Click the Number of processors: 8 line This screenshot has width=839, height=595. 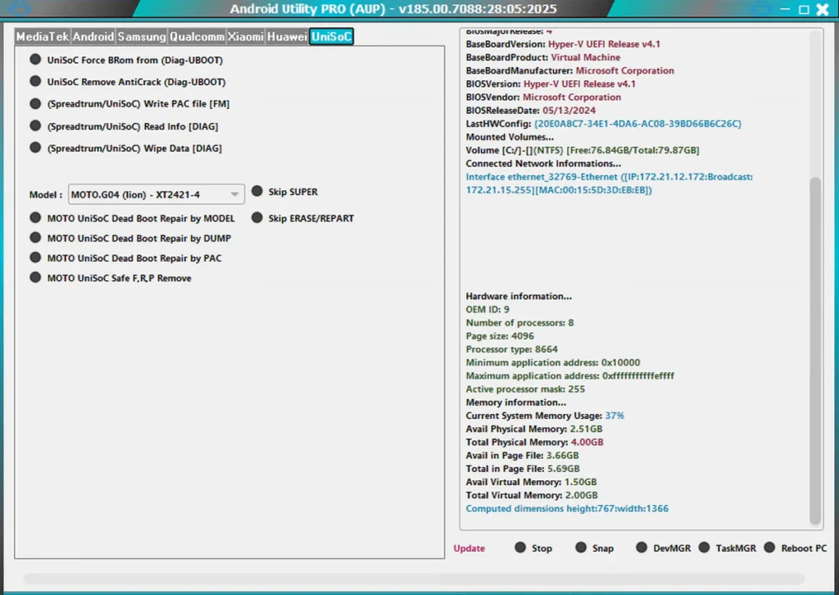tap(519, 323)
